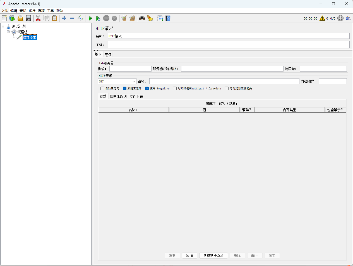353x266 pixels.
Task: Click the 详细 button
Action: [172, 256]
